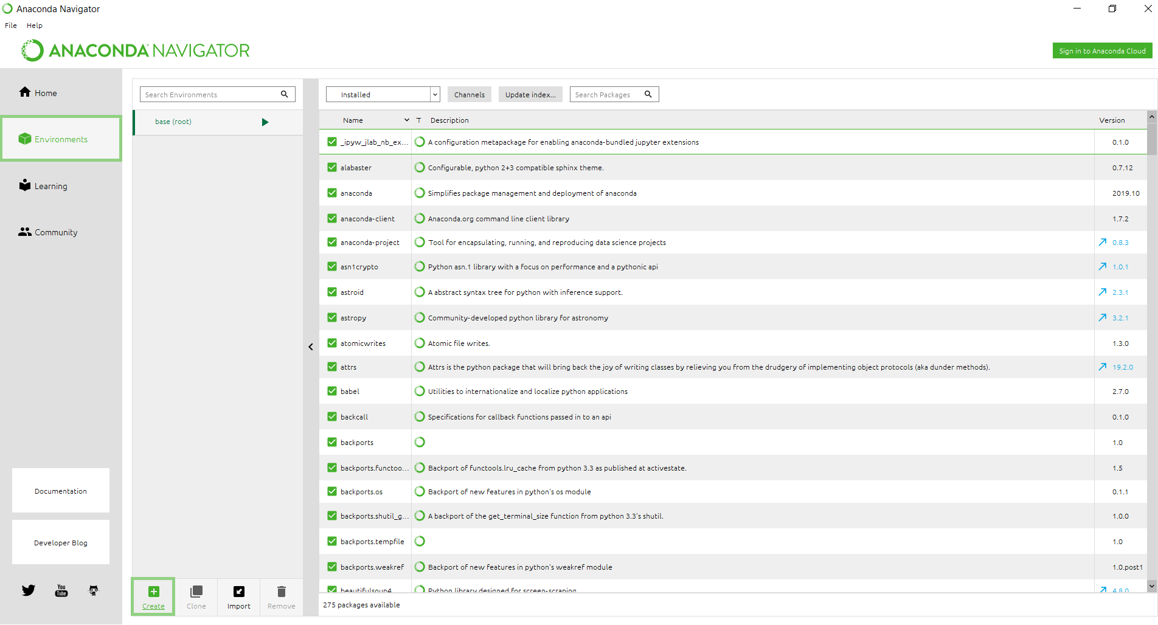Image resolution: width=1158 pixels, height=625 pixels.
Task: Click the Version column header
Action: tap(1112, 120)
